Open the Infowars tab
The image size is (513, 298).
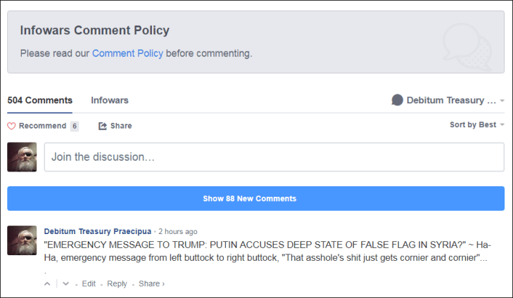(x=110, y=101)
